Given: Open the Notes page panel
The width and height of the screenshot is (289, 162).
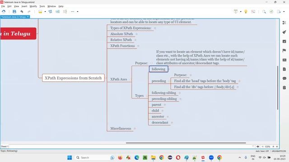Looking at the screenshot, I should click(x=284, y=69).
